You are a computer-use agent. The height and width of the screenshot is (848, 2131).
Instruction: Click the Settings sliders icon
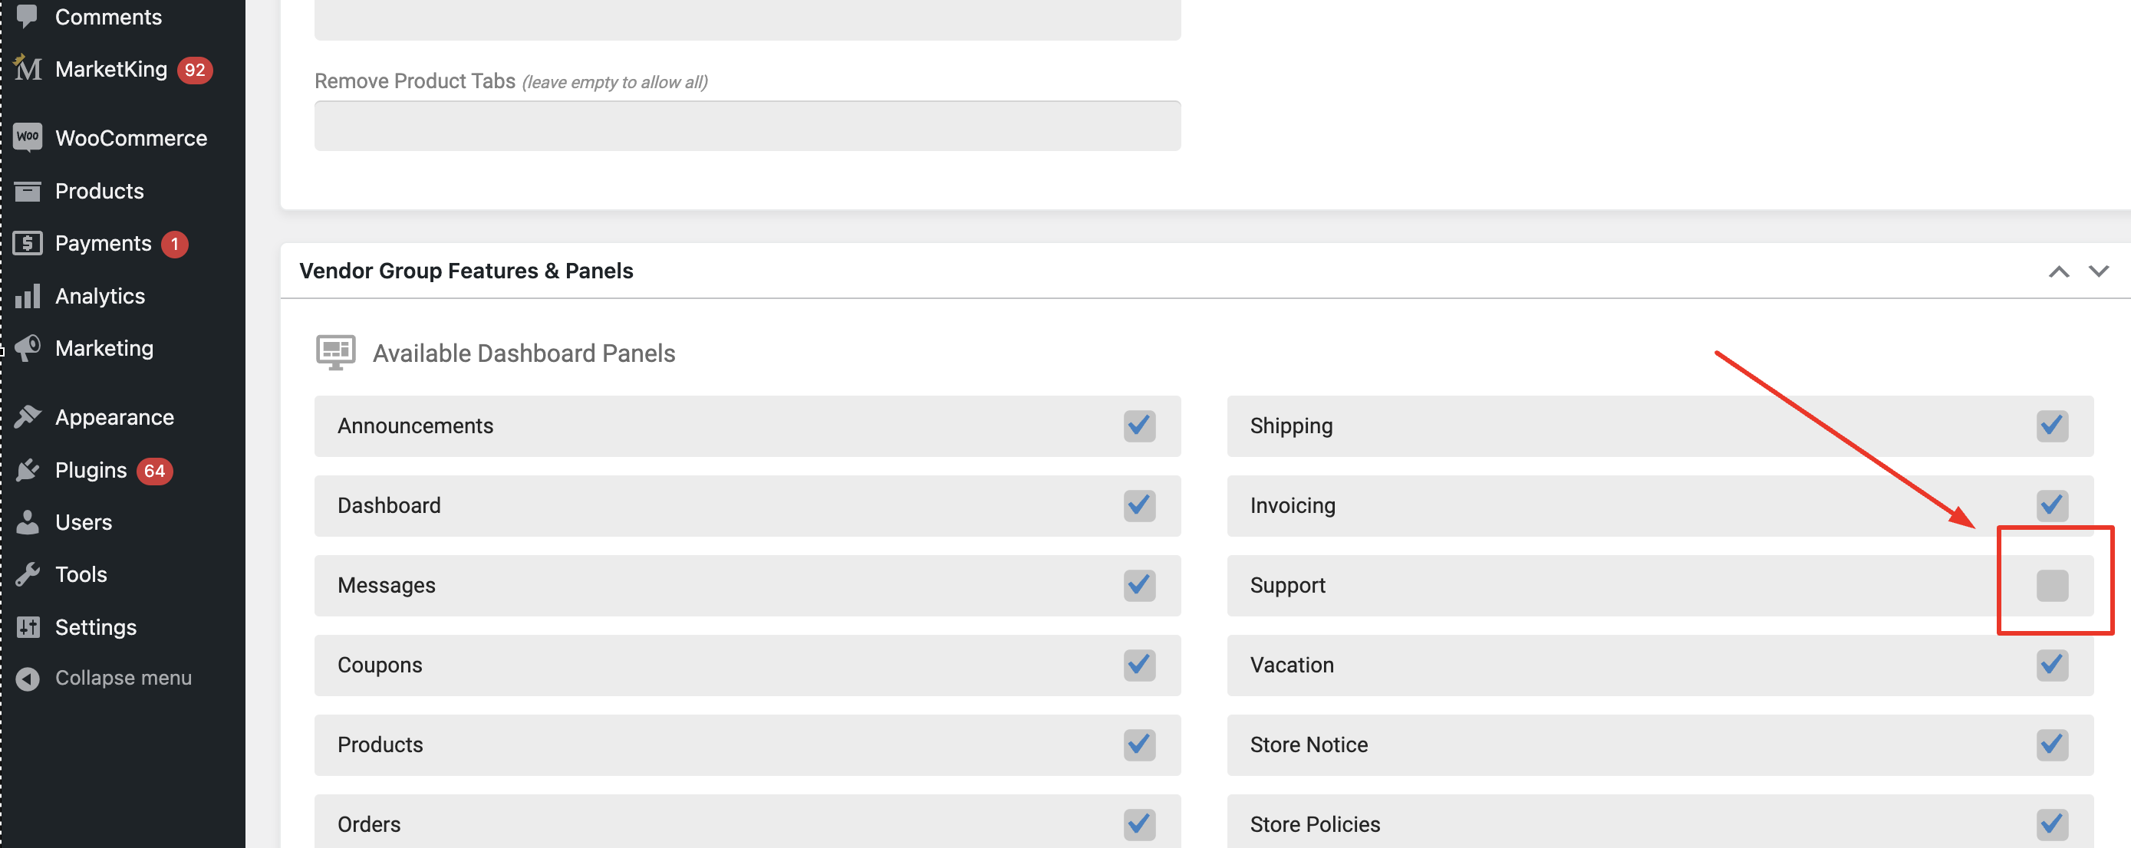point(28,626)
